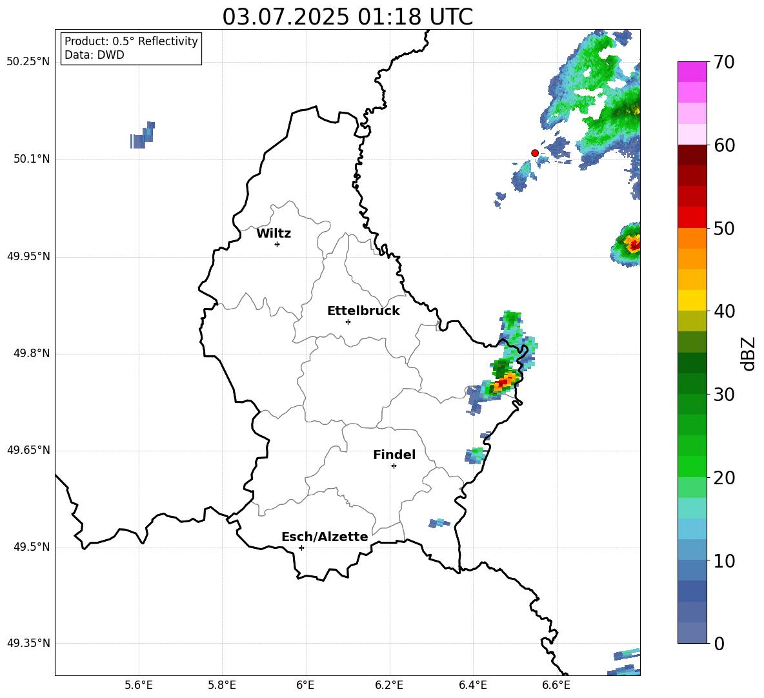Click the bright red colorbar segment near 50

click(x=692, y=218)
